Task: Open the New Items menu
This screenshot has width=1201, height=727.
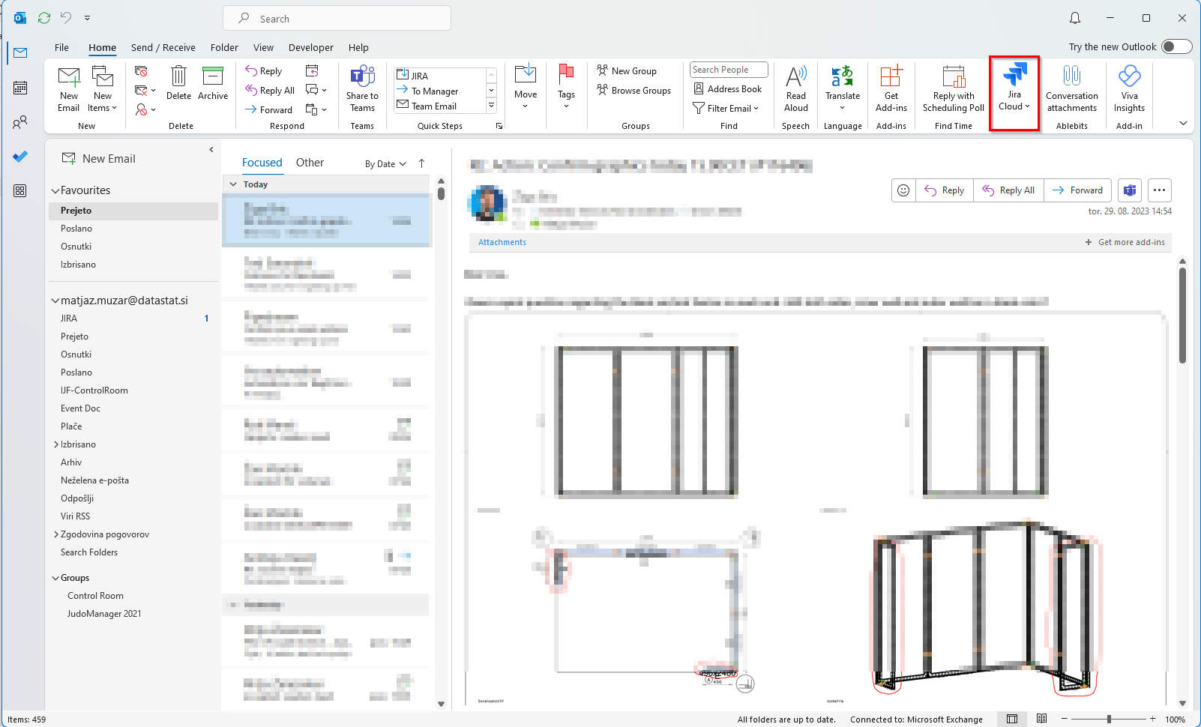Action: point(103,88)
